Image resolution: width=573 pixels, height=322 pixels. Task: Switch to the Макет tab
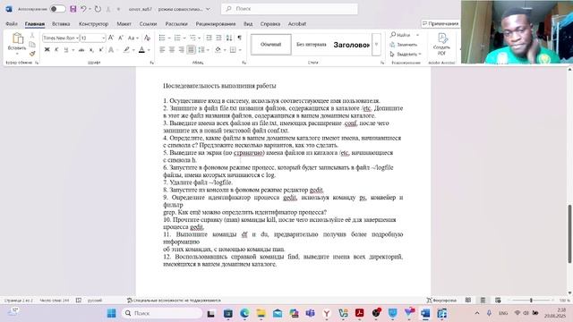(x=124, y=24)
